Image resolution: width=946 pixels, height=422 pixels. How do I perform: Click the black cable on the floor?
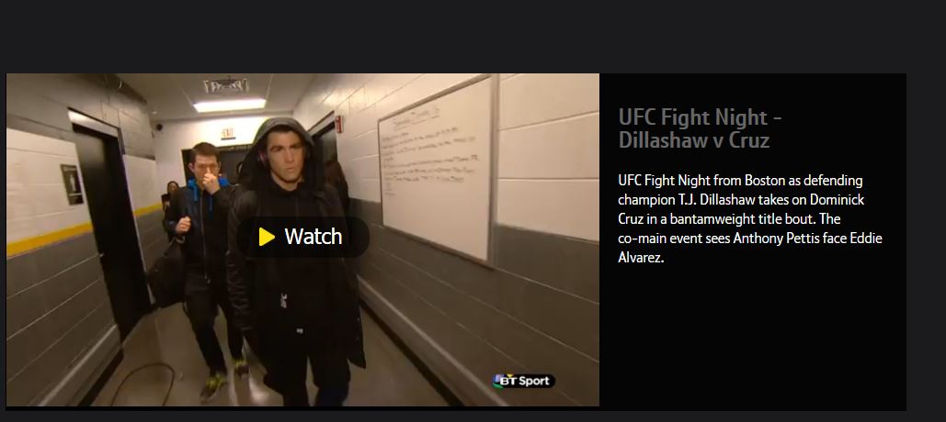click(x=146, y=381)
